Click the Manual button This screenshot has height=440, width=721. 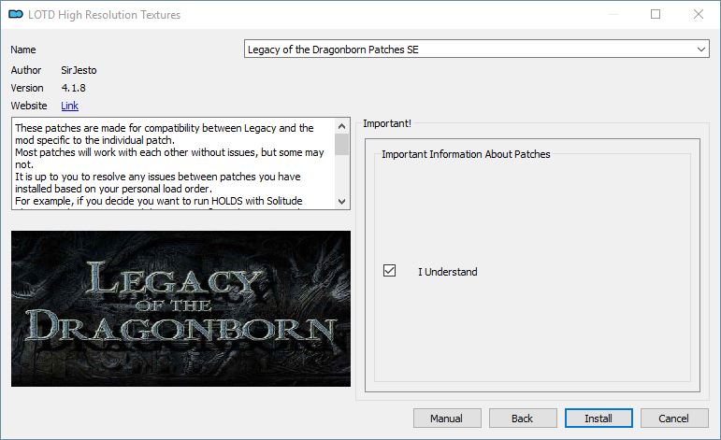(x=446, y=419)
